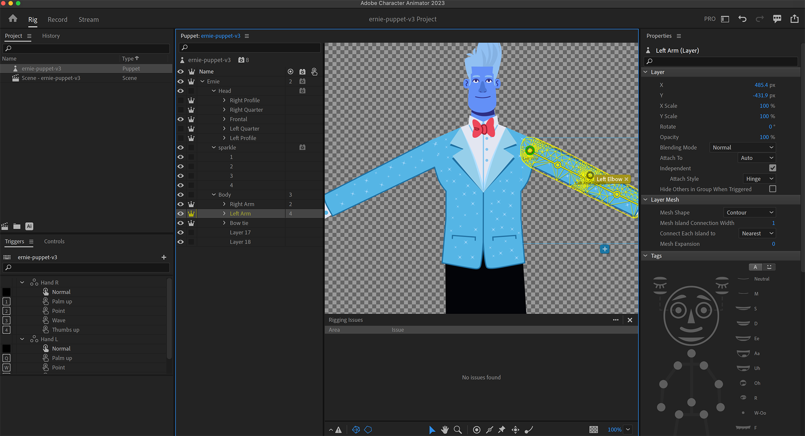Viewport: 805px width, 436px height.
Task: Click the Rotate 0° value
Action: click(x=772, y=127)
